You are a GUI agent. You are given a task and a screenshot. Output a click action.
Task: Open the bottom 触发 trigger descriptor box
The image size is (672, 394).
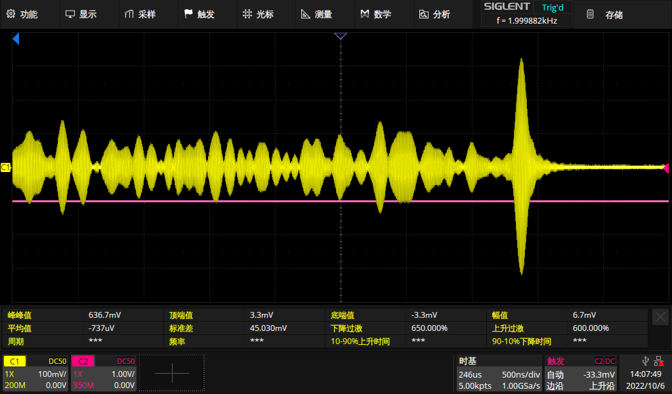(x=581, y=373)
